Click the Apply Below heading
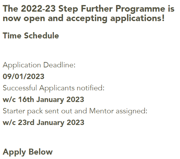 pos(28,152)
